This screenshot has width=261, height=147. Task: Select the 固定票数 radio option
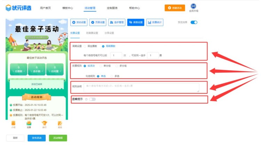85,46
